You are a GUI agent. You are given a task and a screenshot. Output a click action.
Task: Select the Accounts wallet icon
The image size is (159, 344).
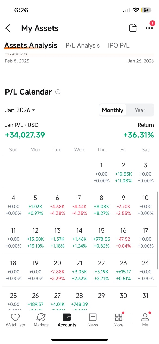(67, 317)
